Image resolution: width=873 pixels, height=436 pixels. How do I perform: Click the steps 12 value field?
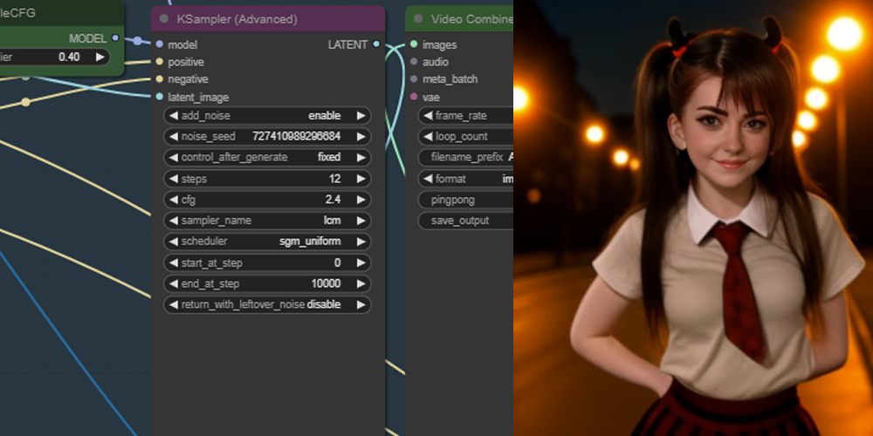tap(267, 179)
